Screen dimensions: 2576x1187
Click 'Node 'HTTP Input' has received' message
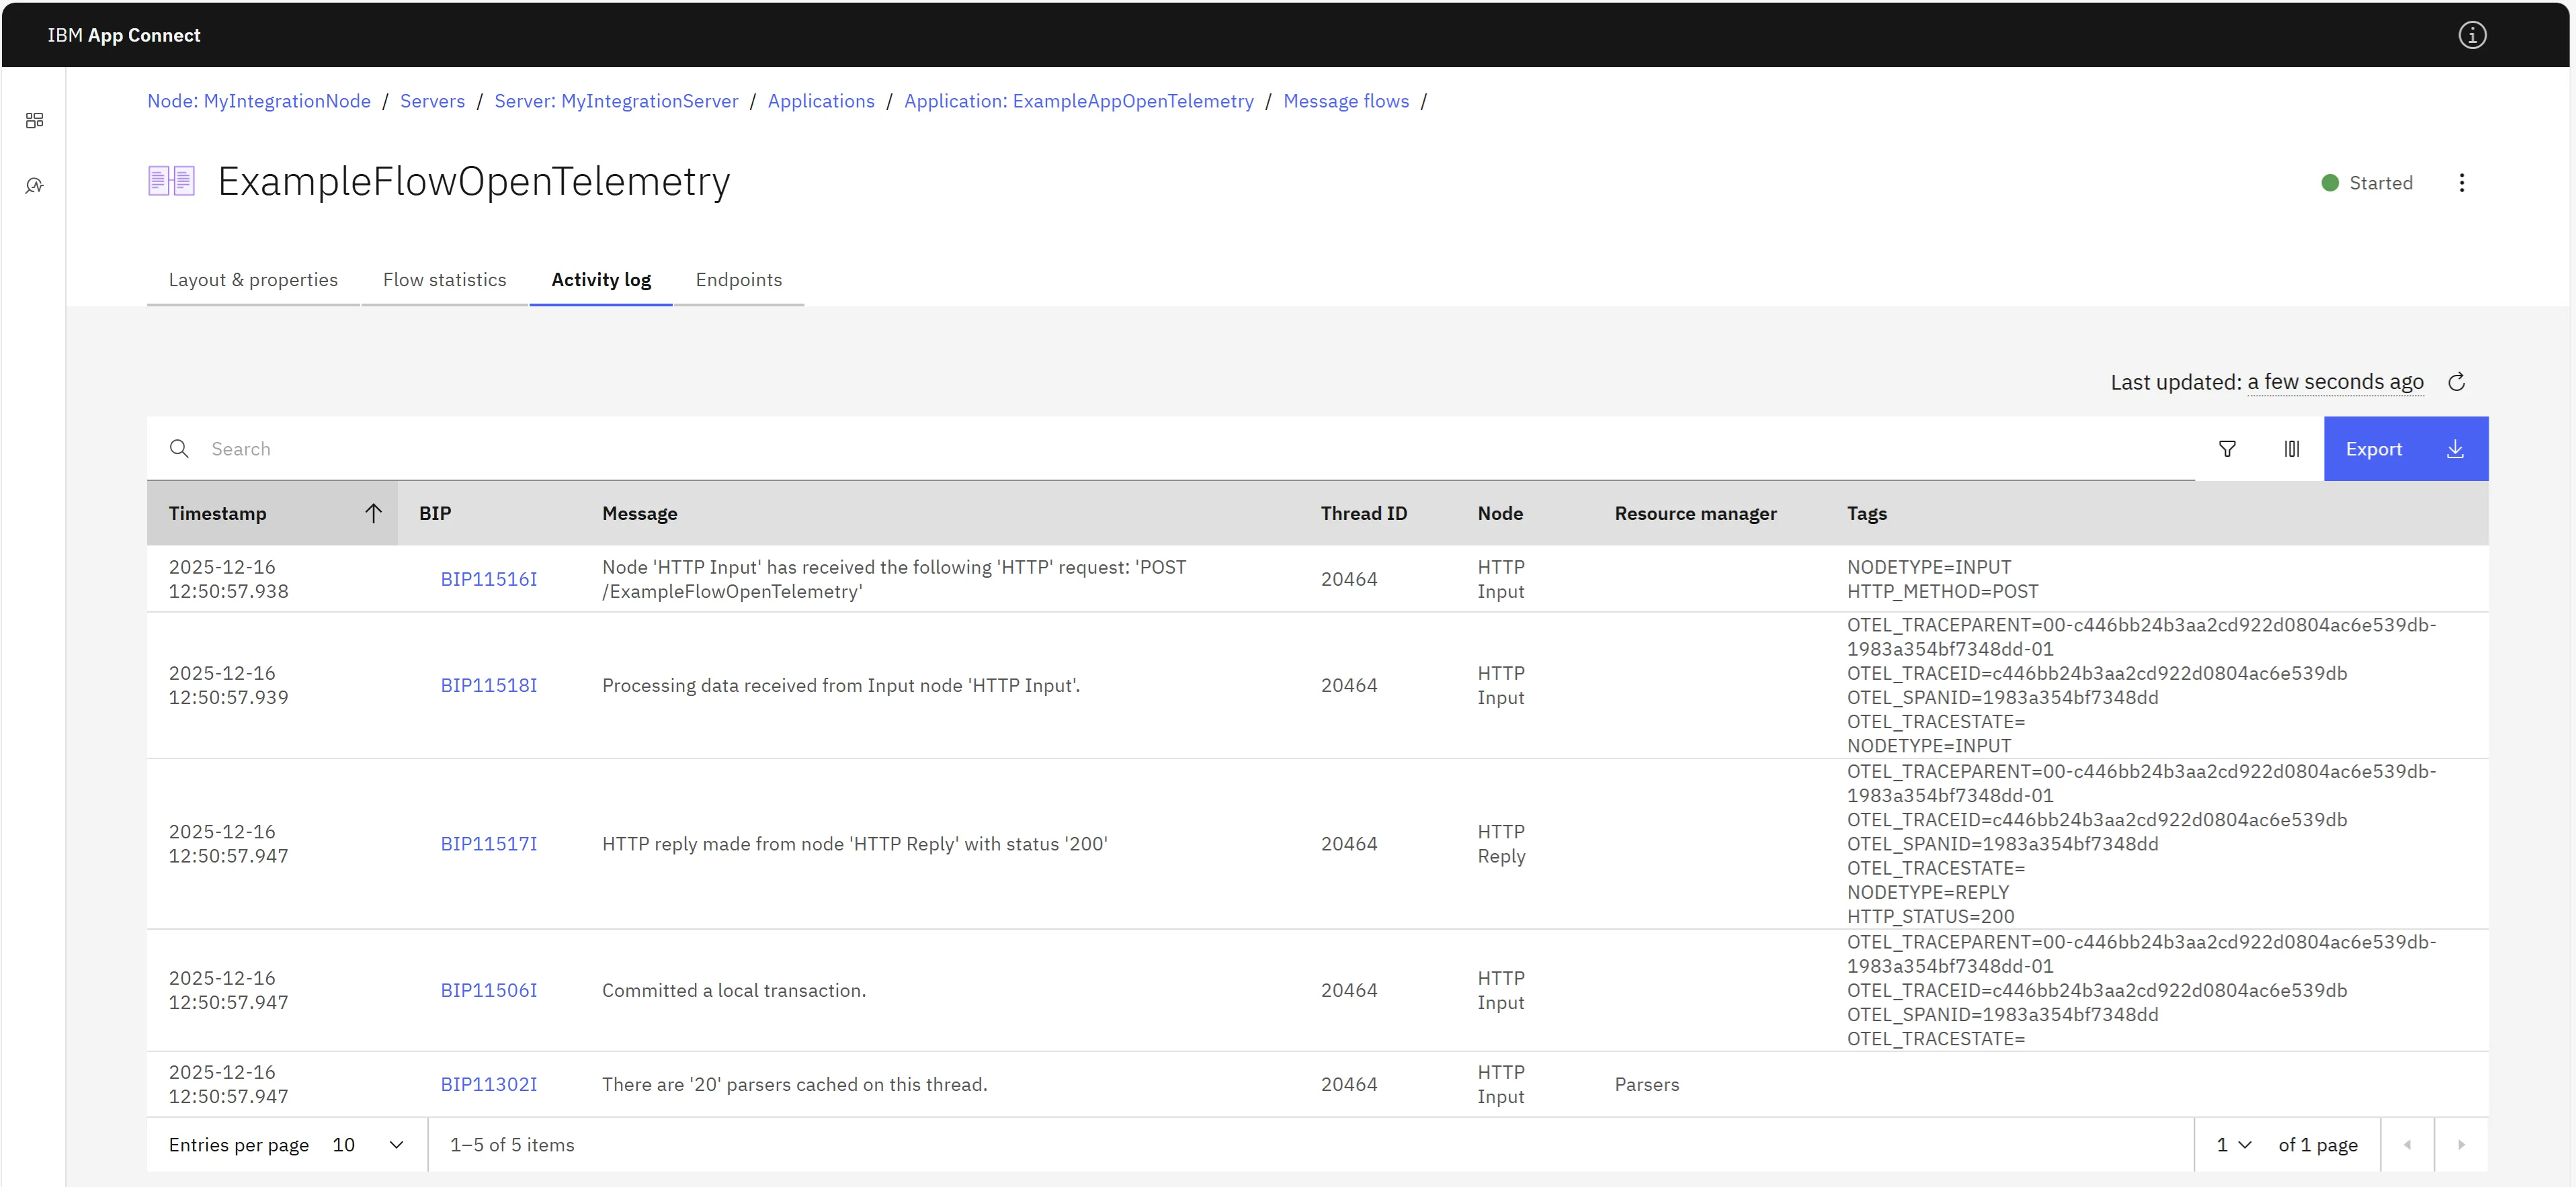pyautogui.click(x=894, y=580)
